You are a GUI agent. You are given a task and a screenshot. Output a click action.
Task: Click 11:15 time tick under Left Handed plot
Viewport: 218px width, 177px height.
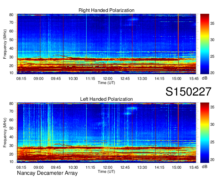(90, 167)
